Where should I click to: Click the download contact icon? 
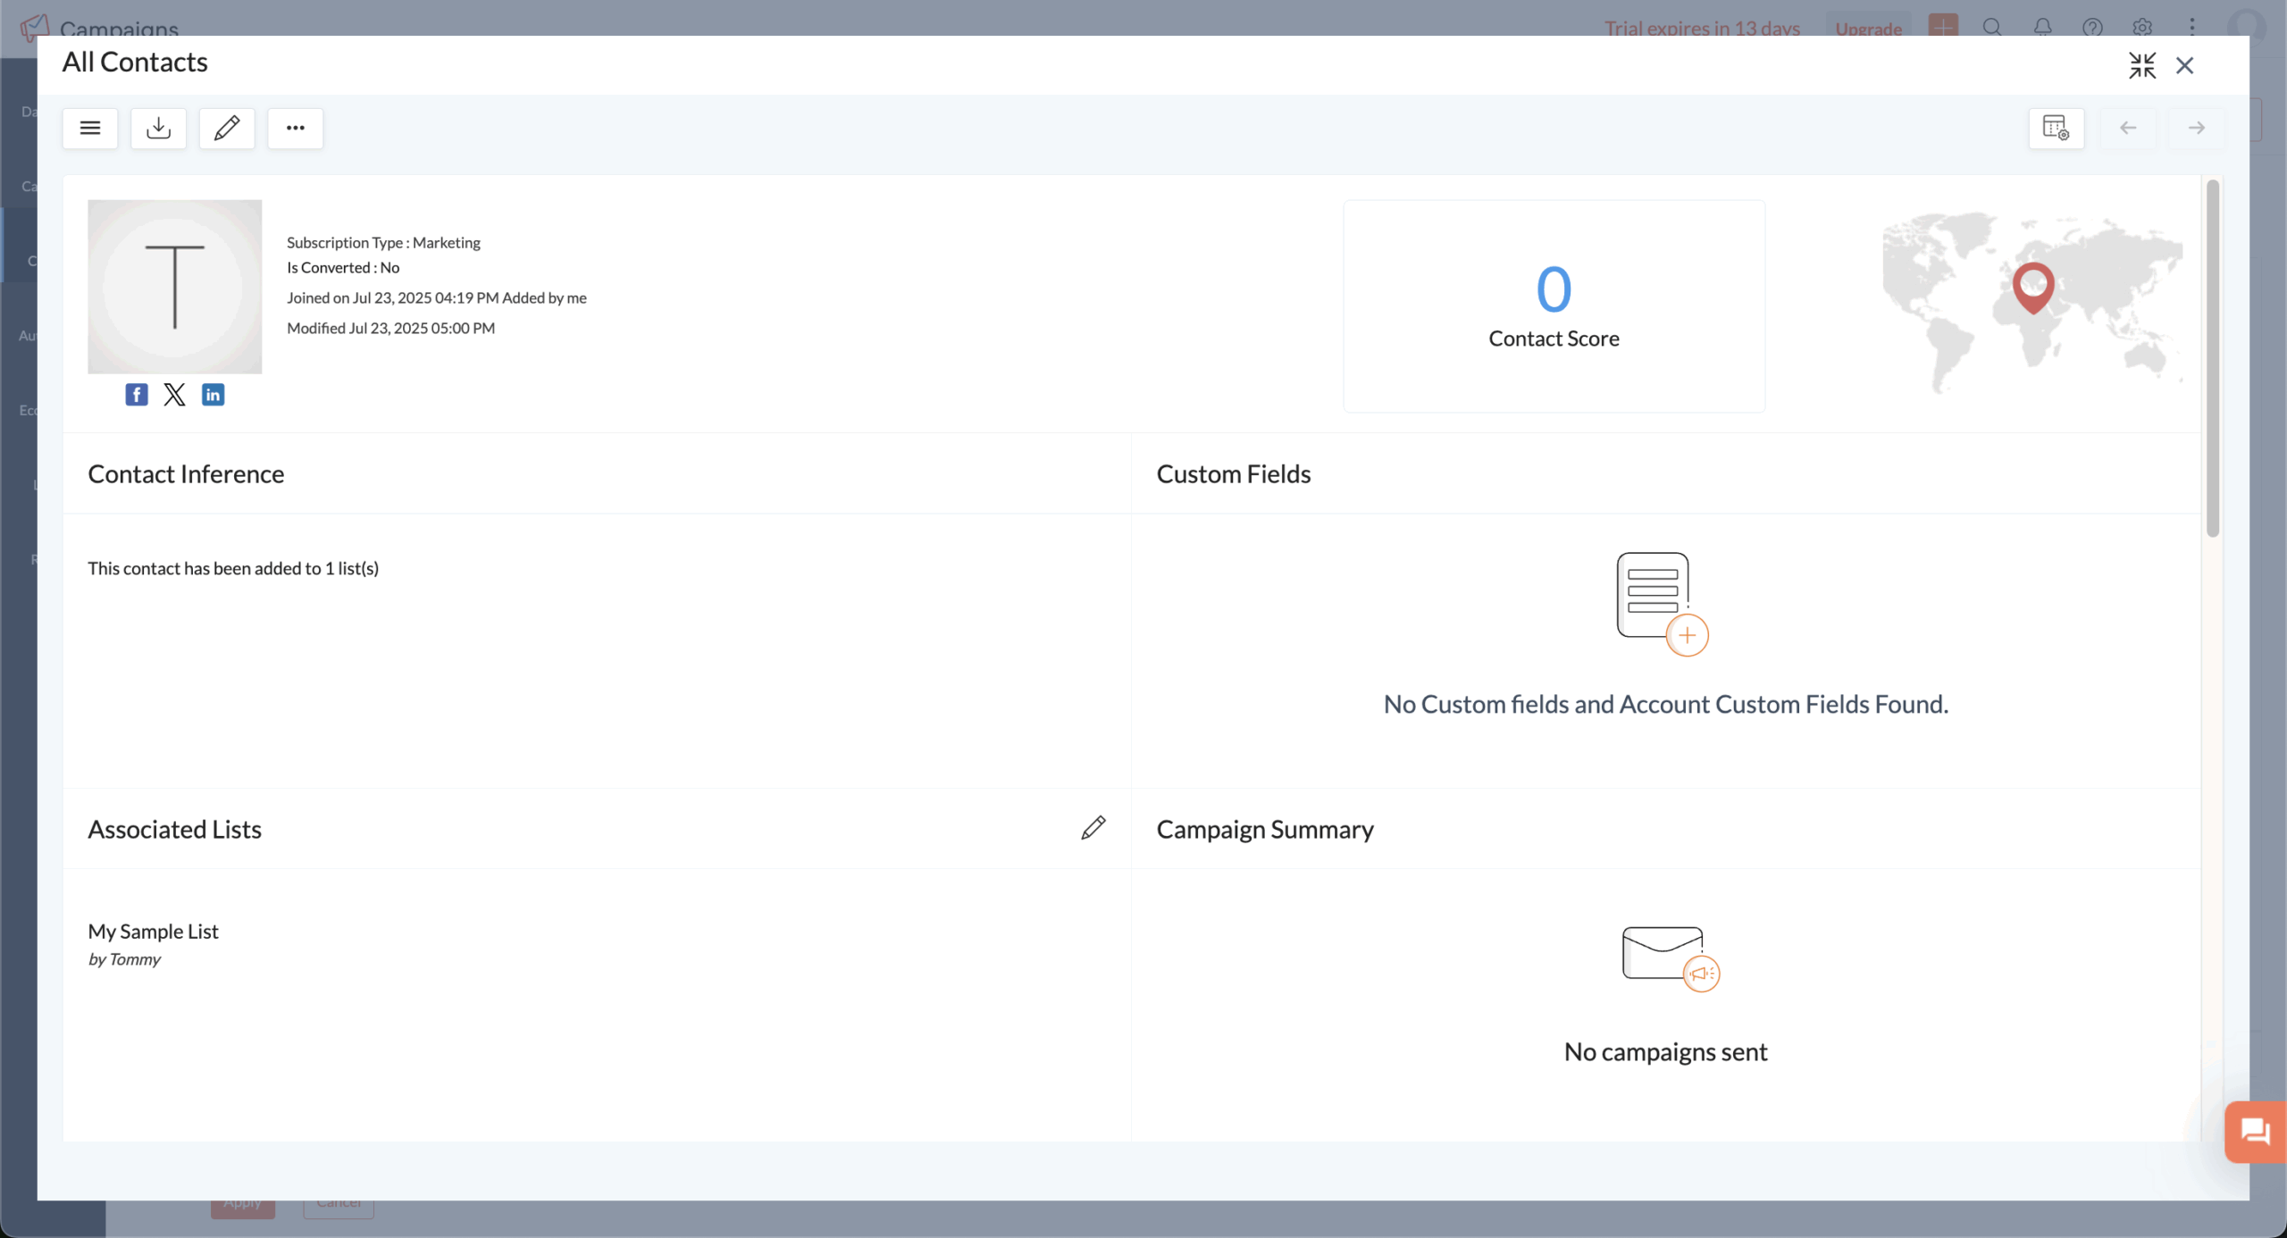(158, 128)
